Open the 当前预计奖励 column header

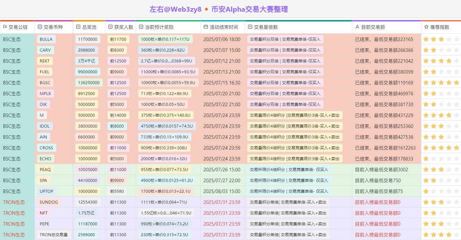click(168, 27)
